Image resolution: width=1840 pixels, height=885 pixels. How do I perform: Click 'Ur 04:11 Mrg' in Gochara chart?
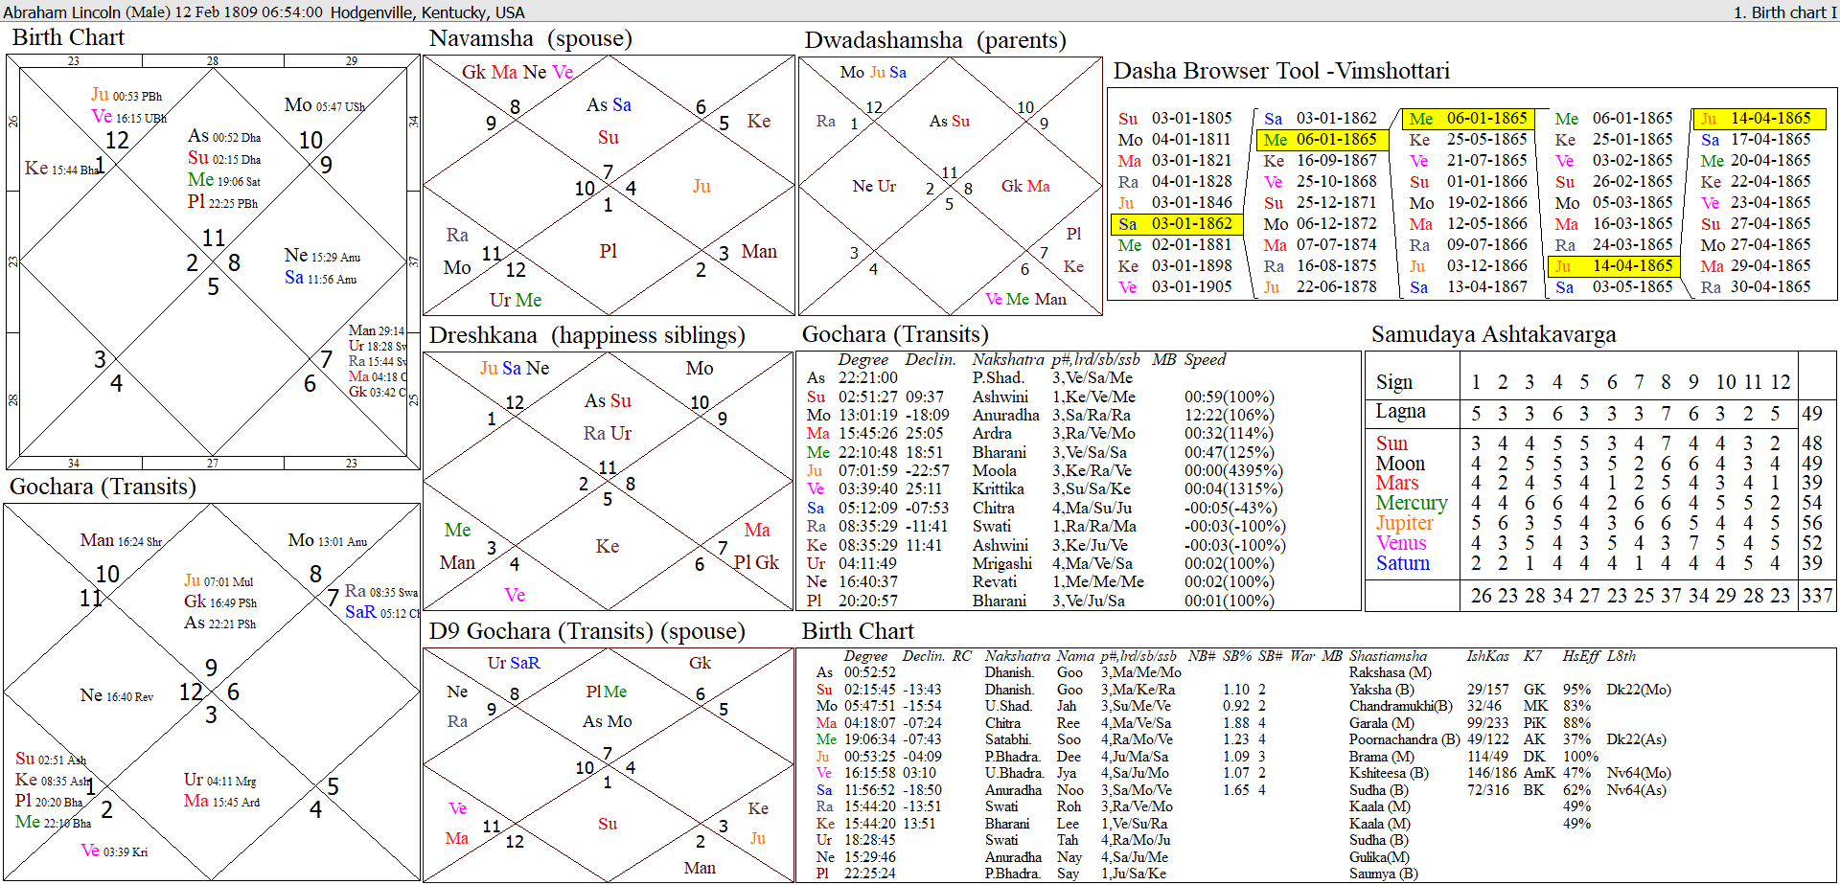point(219,780)
